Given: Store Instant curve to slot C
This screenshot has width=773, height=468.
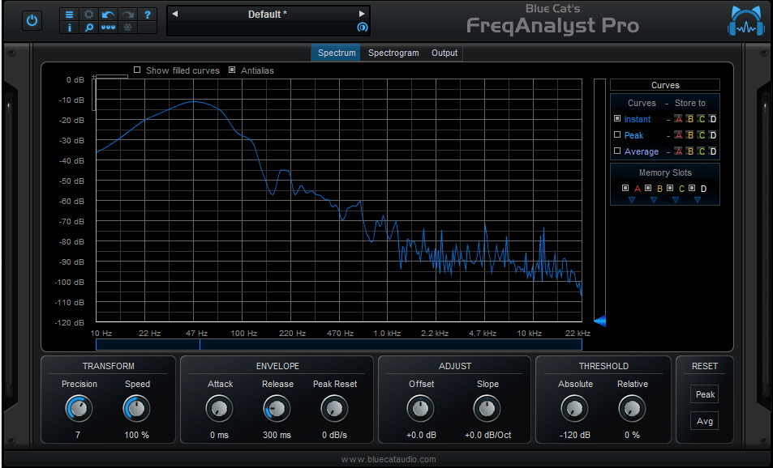Looking at the screenshot, I should point(702,119).
